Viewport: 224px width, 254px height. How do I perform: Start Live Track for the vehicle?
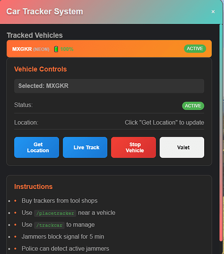(x=85, y=147)
